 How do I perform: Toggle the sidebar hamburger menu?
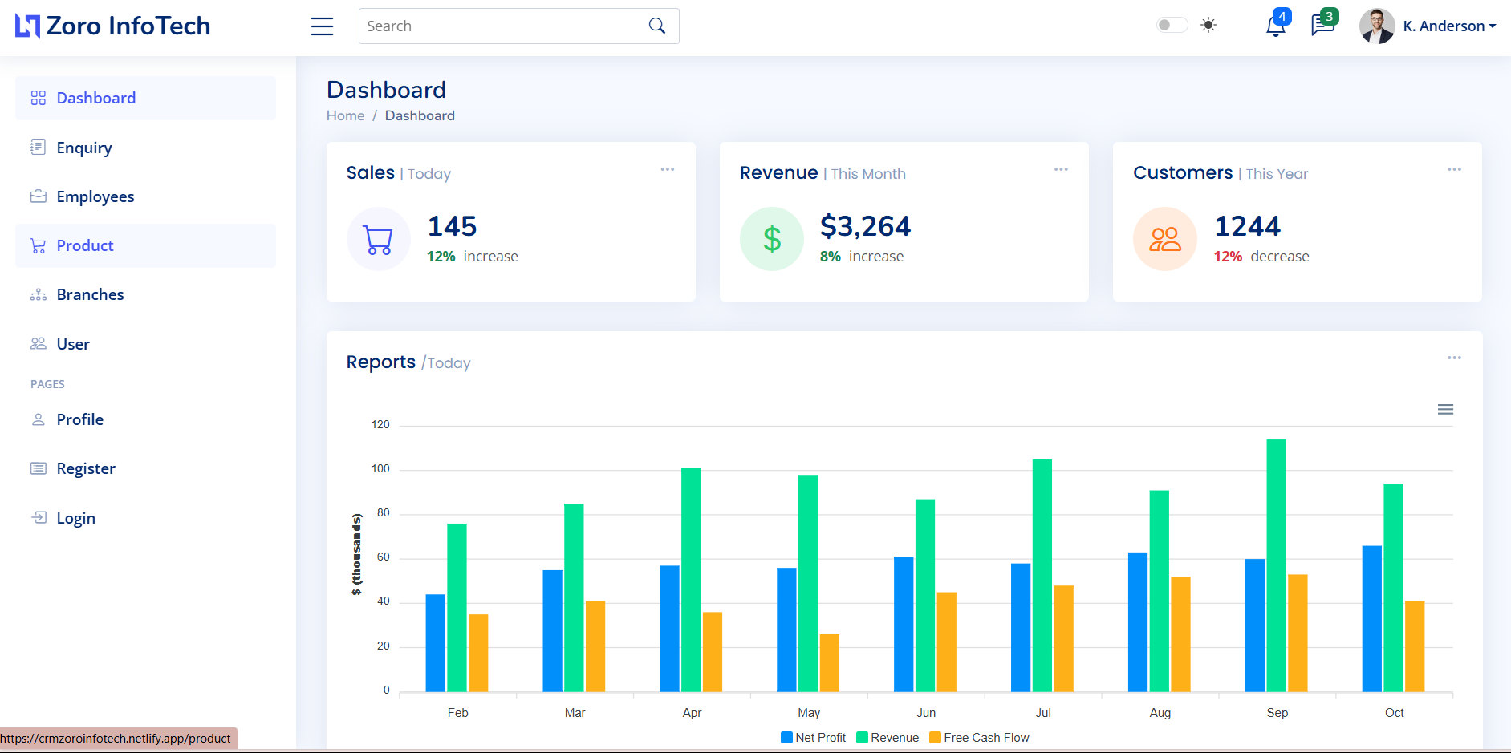coord(322,26)
